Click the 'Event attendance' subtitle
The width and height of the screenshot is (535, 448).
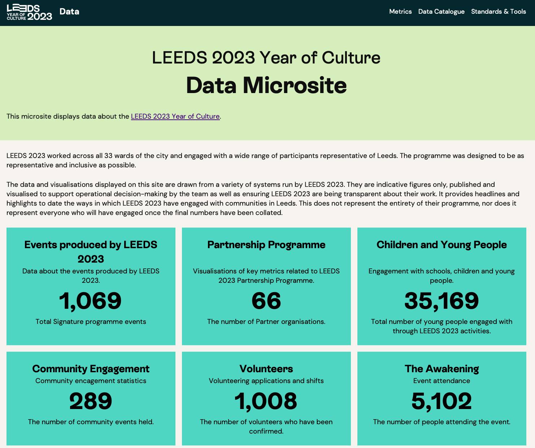pyautogui.click(x=442, y=381)
